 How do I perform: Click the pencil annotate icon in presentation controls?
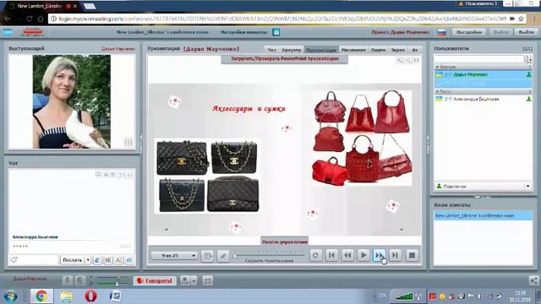click(223, 256)
